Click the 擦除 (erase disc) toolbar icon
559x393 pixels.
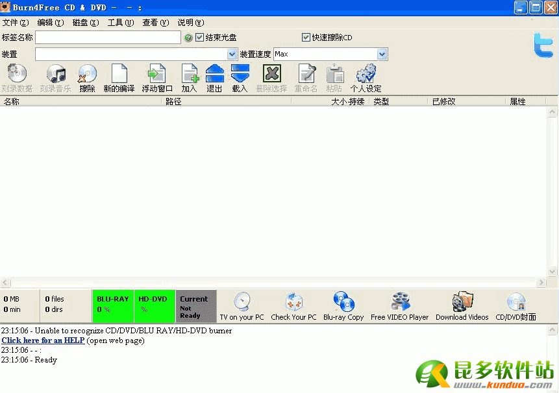click(87, 75)
